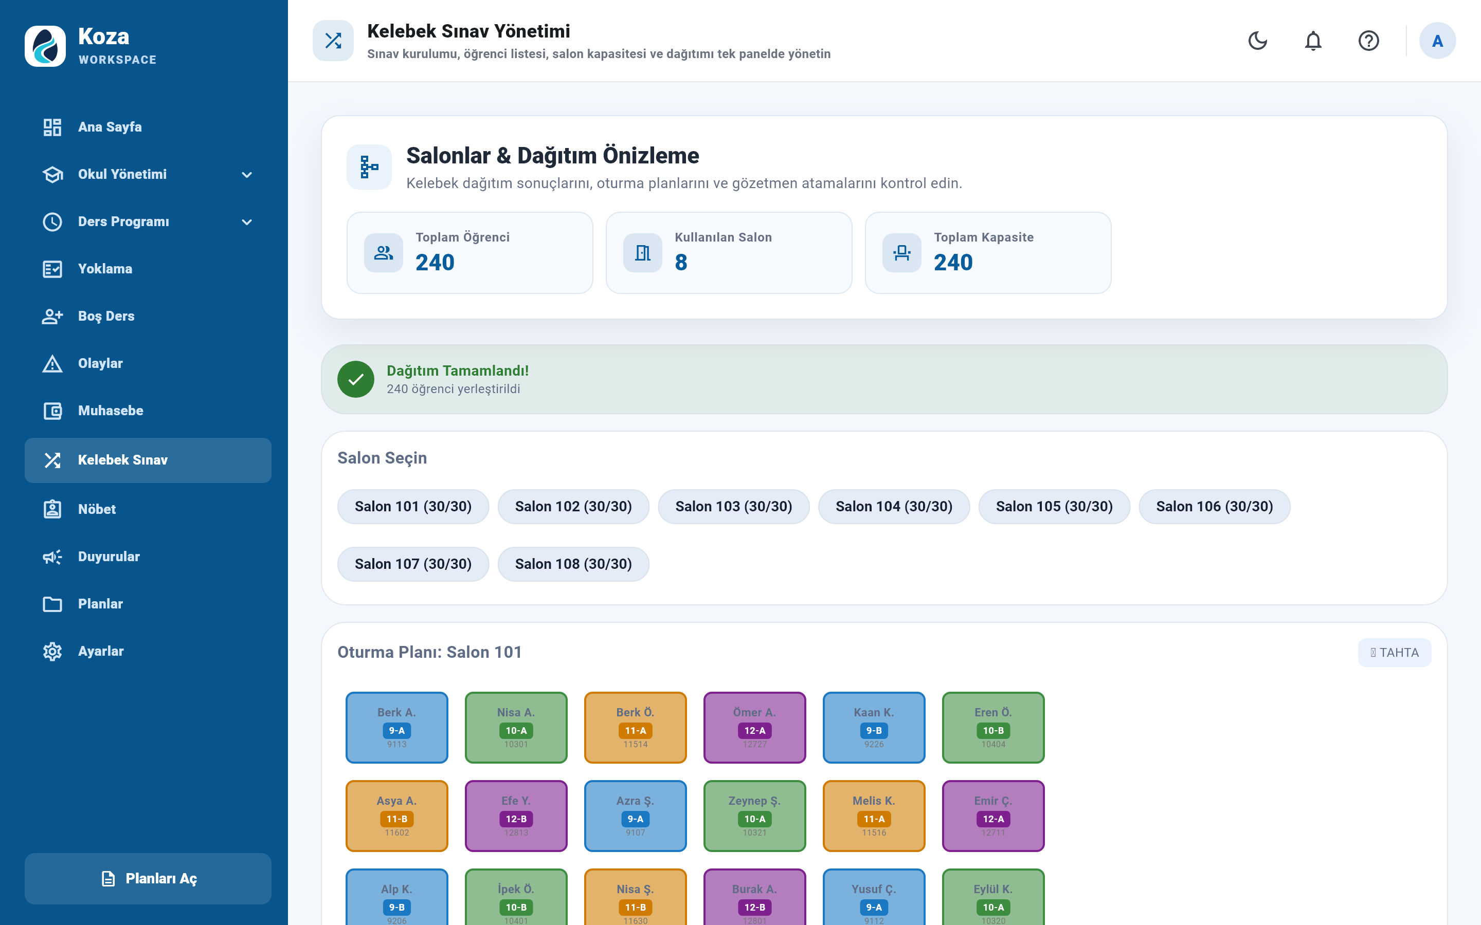Screen dimensions: 1481x925
Task: Click the Ana Sayfa dashboard icon
Action: click(52, 127)
